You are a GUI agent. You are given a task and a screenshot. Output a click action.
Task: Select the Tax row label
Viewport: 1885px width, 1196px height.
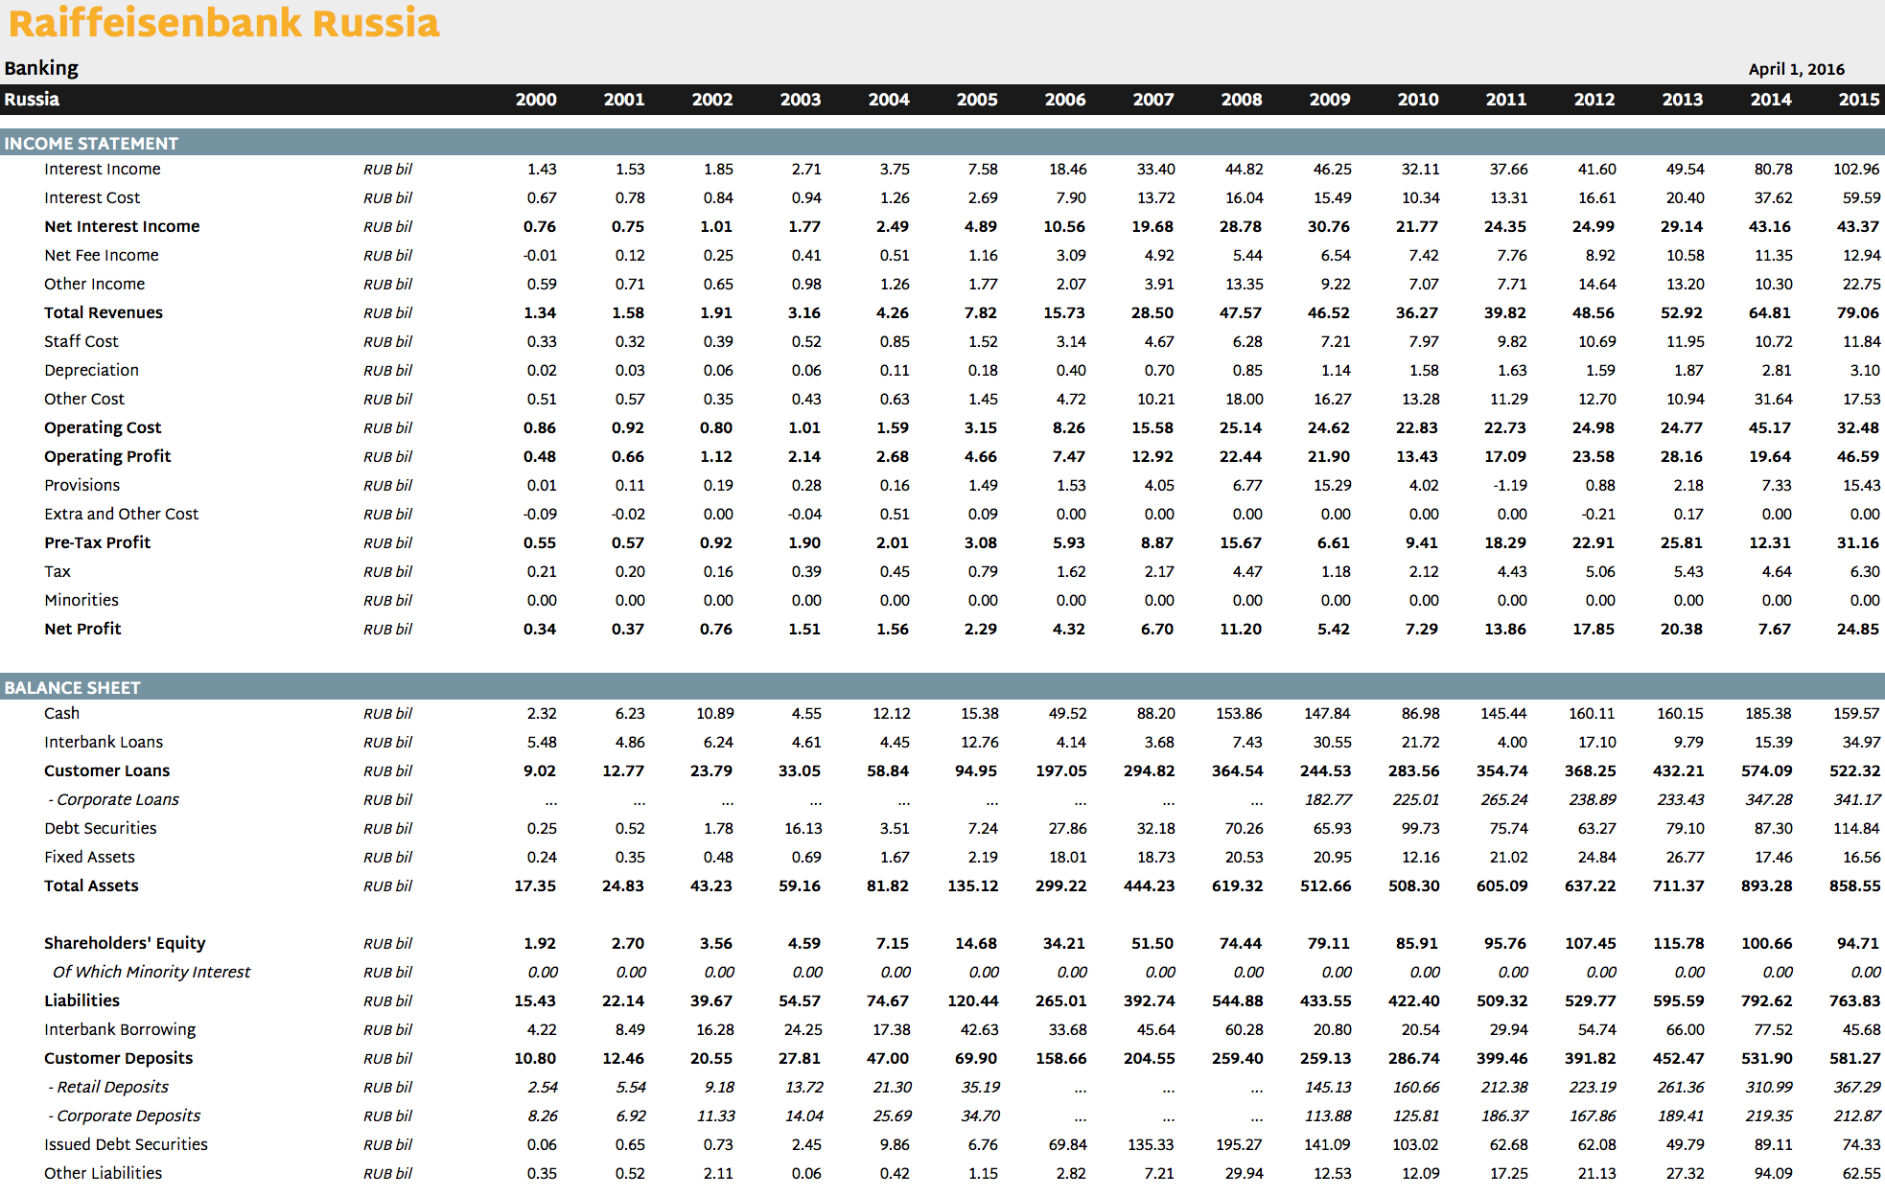[x=58, y=572]
